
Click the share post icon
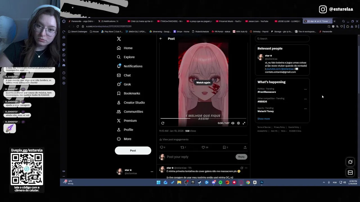(x=245, y=147)
